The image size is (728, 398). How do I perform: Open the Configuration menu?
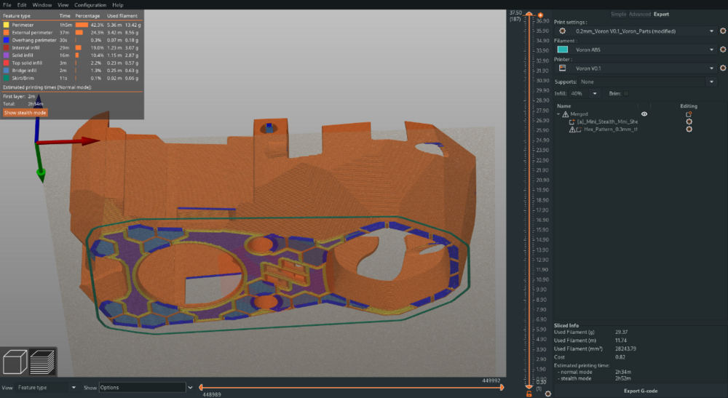click(x=90, y=5)
